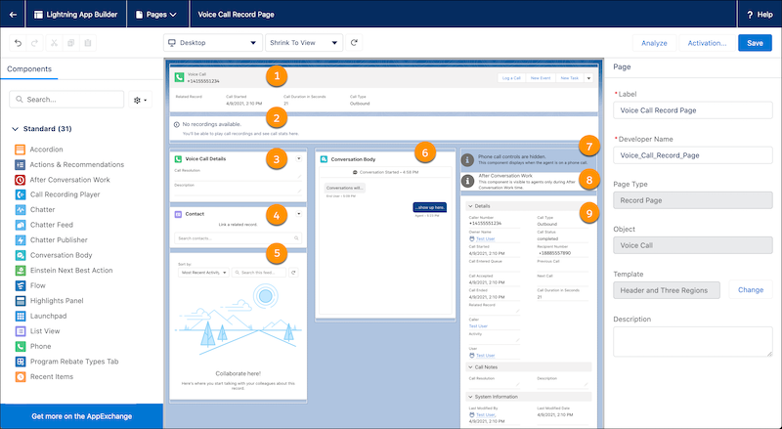Click the Analyze button
Image resolution: width=782 pixels, height=429 pixels.
(x=653, y=43)
